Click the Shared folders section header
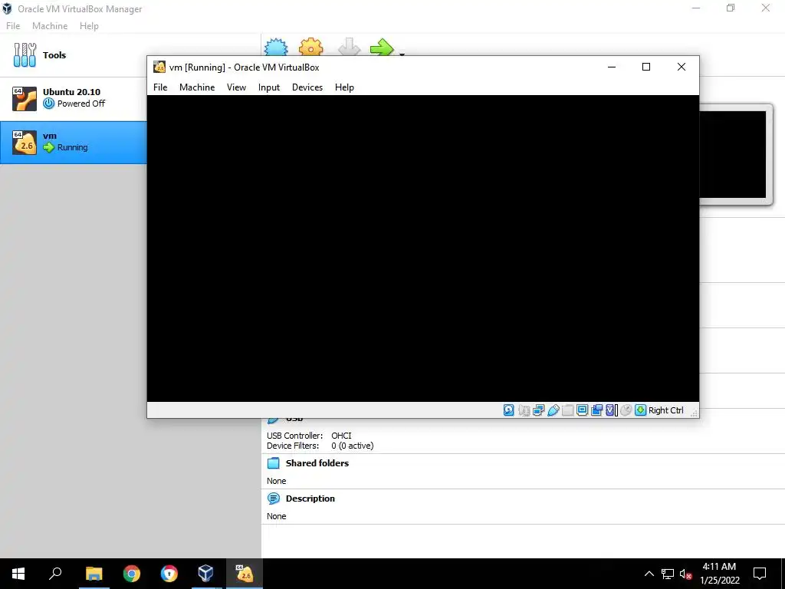This screenshot has width=785, height=589. click(317, 463)
